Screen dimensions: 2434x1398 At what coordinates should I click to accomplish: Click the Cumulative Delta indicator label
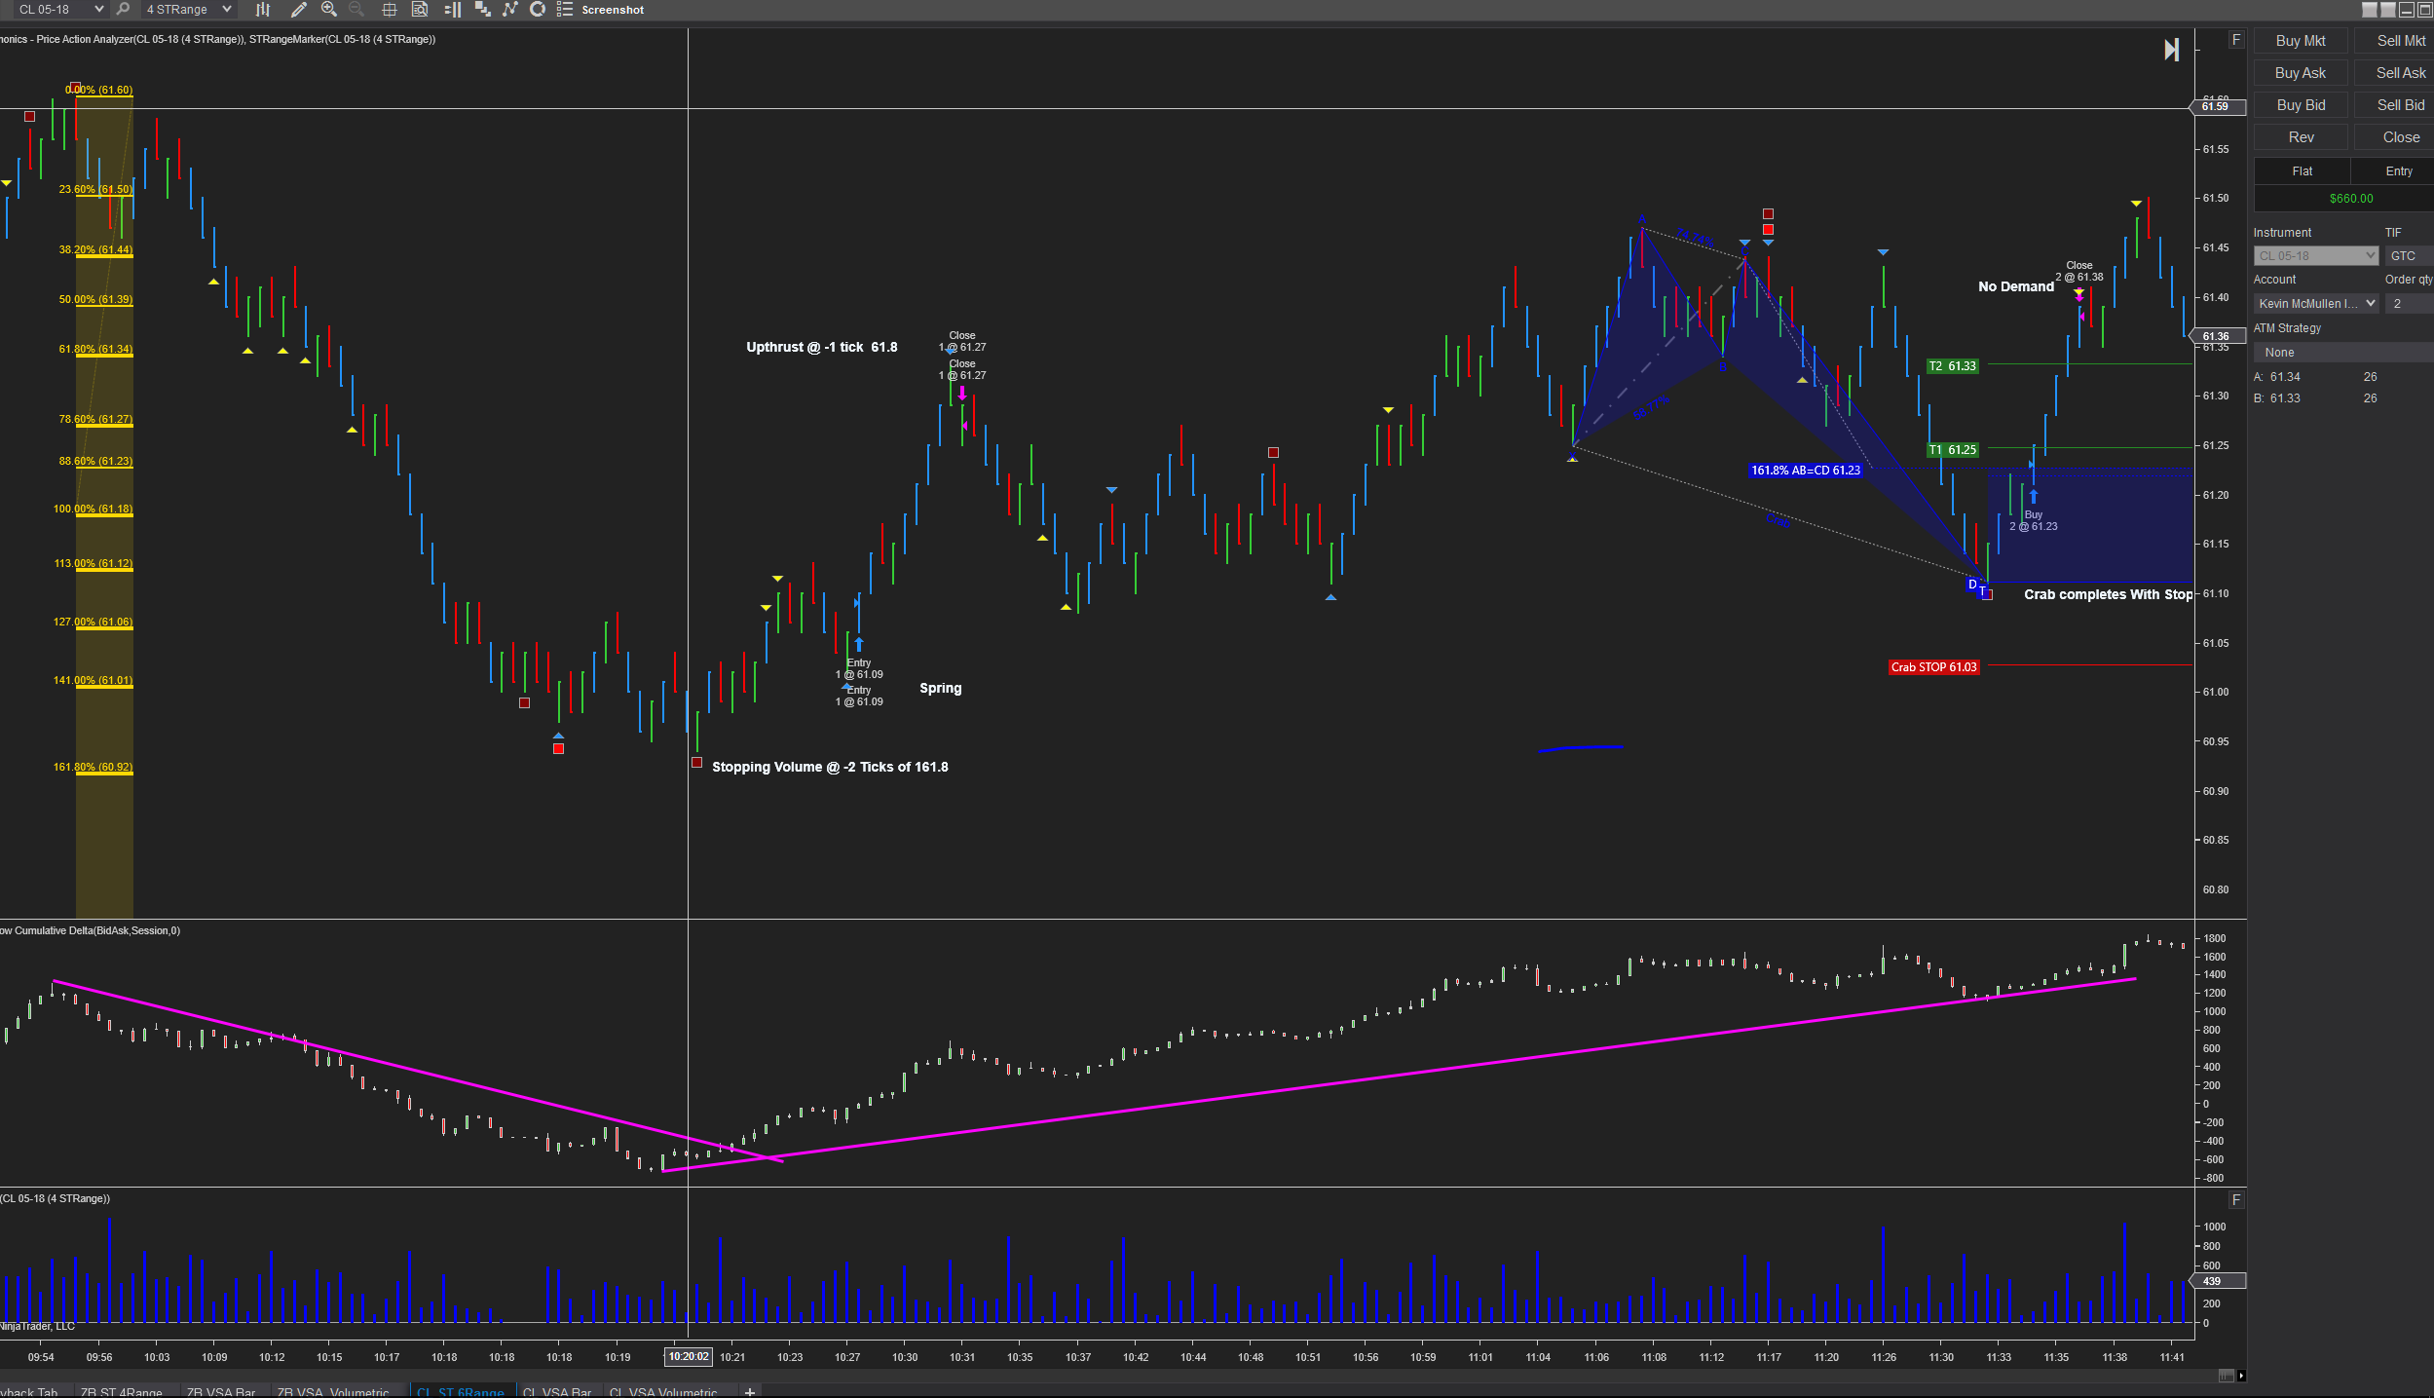click(x=91, y=931)
